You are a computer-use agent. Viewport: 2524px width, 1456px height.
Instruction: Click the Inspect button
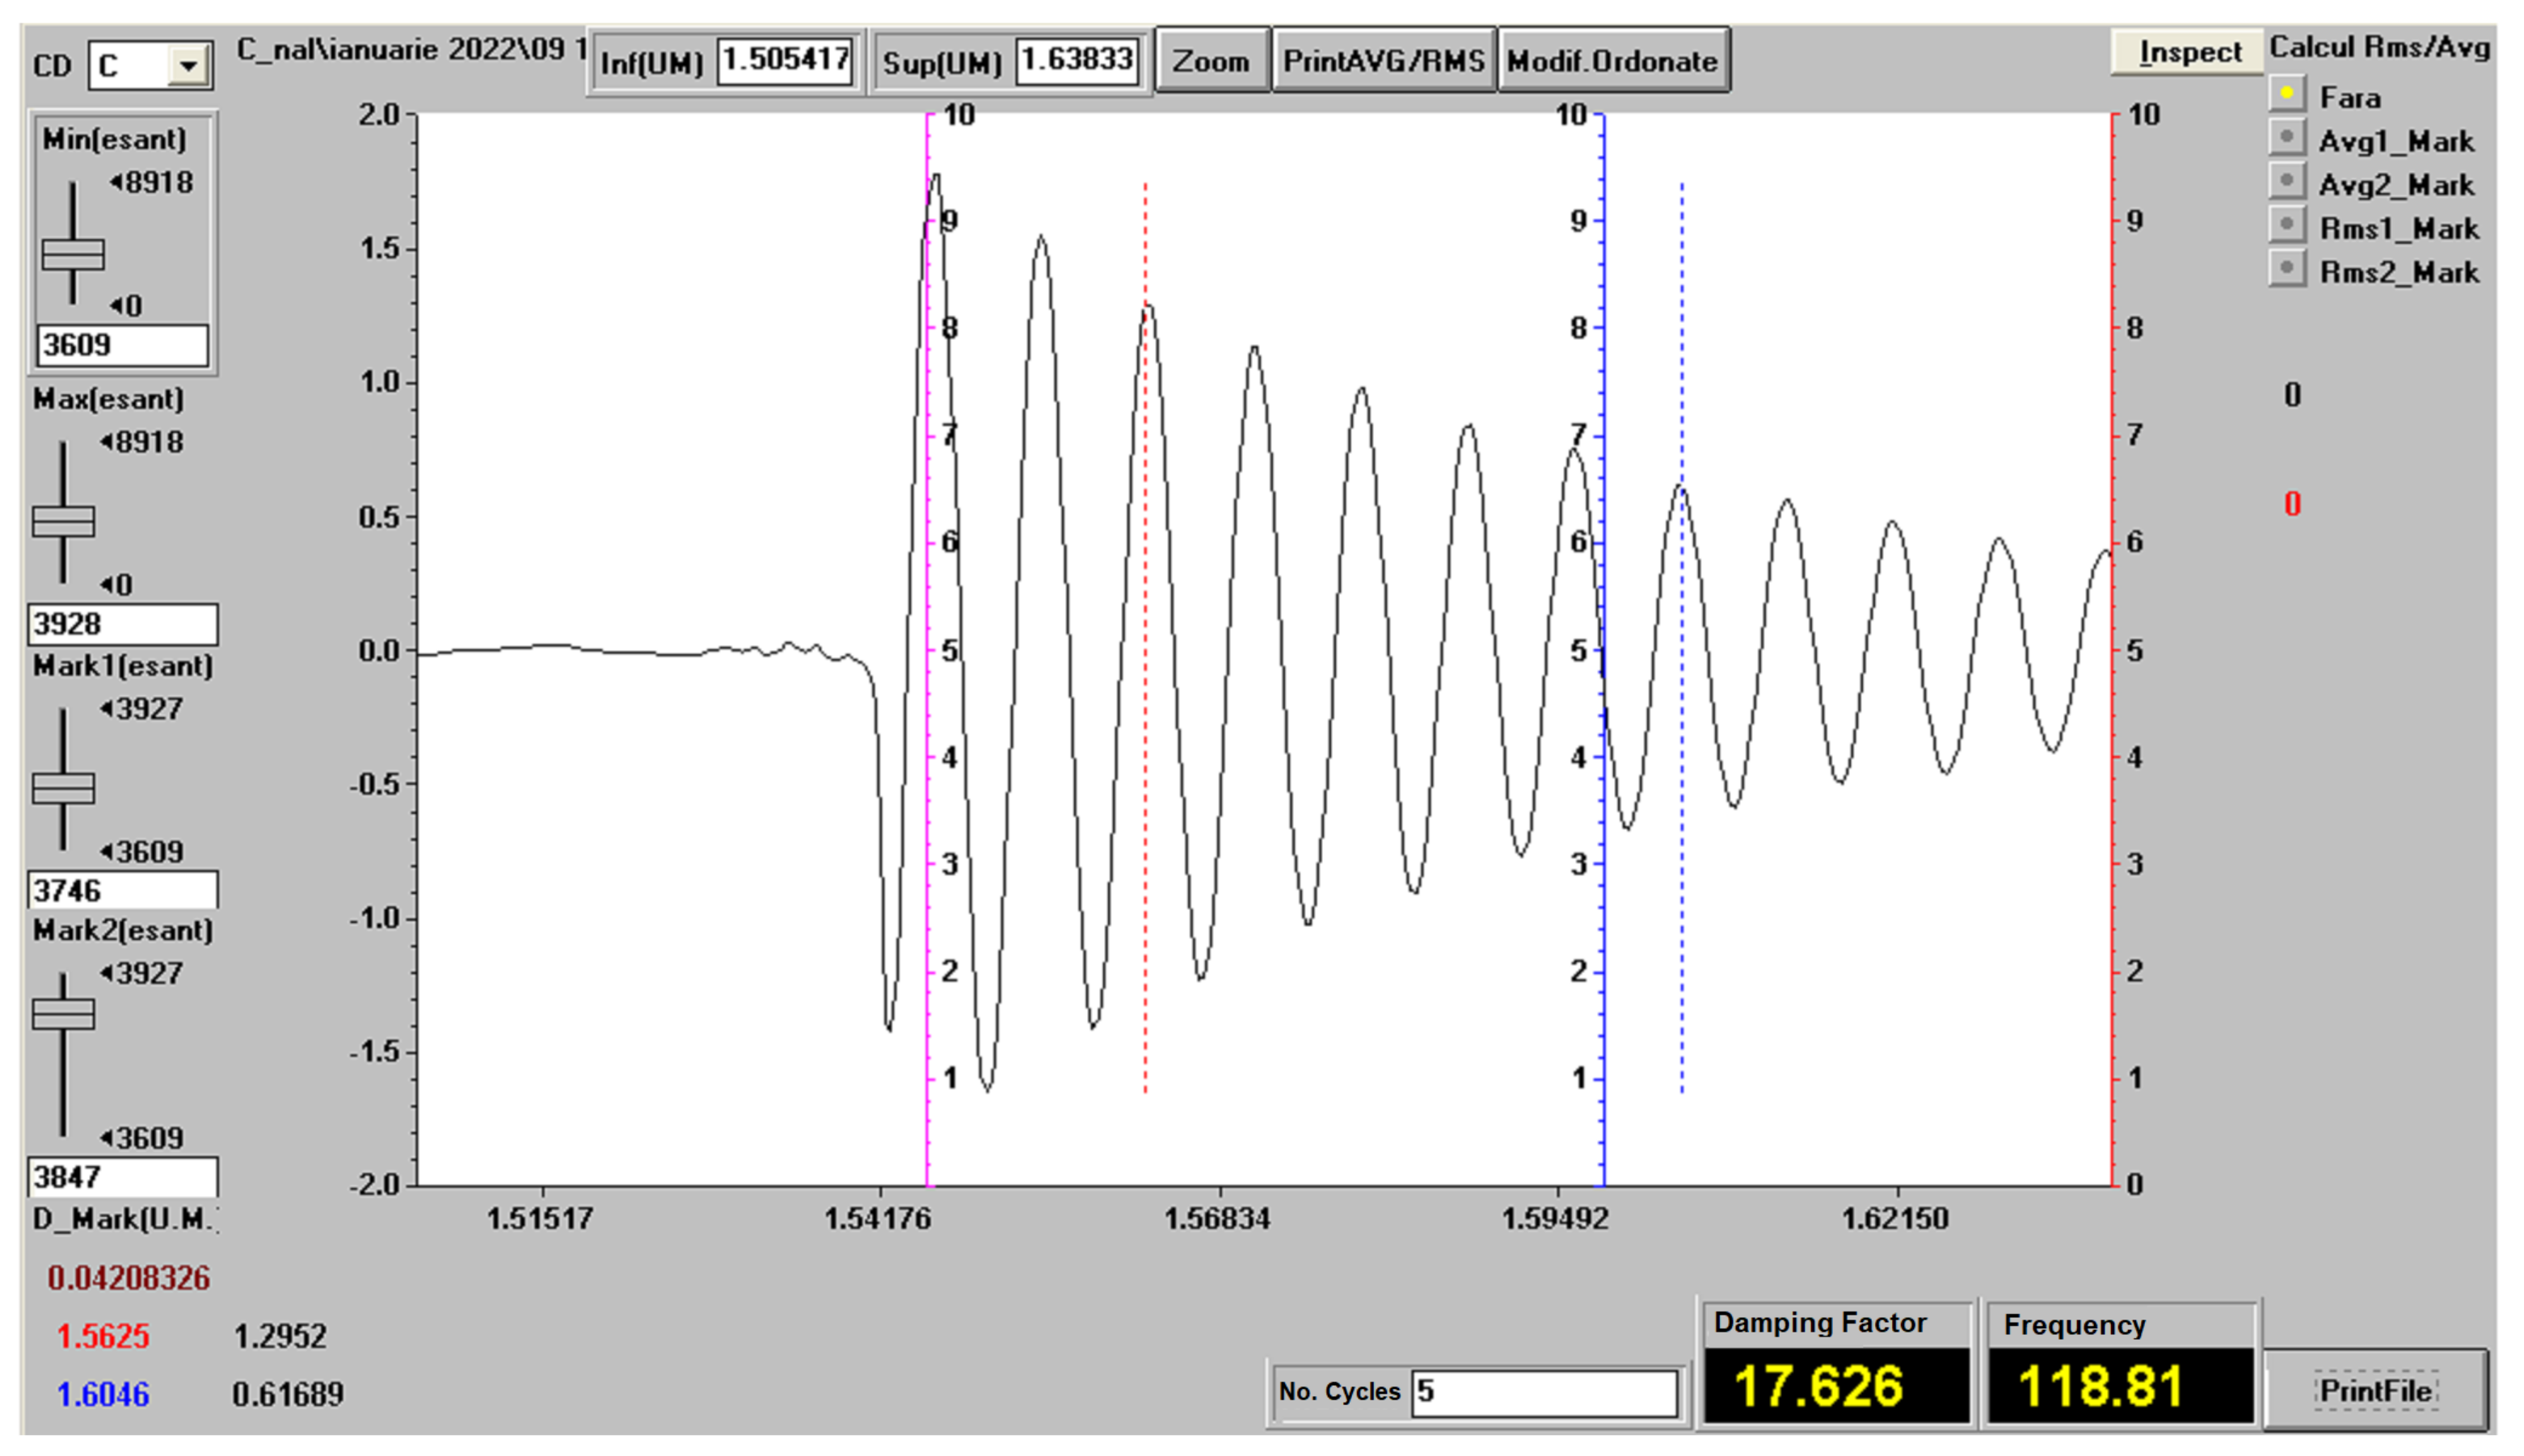[2188, 52]
